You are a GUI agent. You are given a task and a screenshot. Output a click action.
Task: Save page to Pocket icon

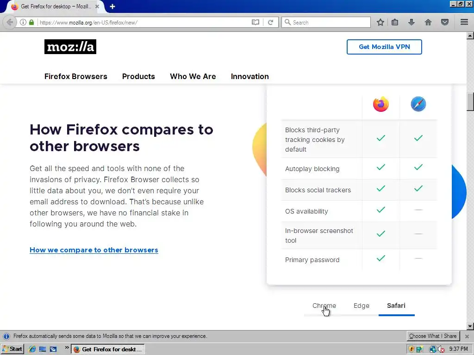tap(445, 22)
